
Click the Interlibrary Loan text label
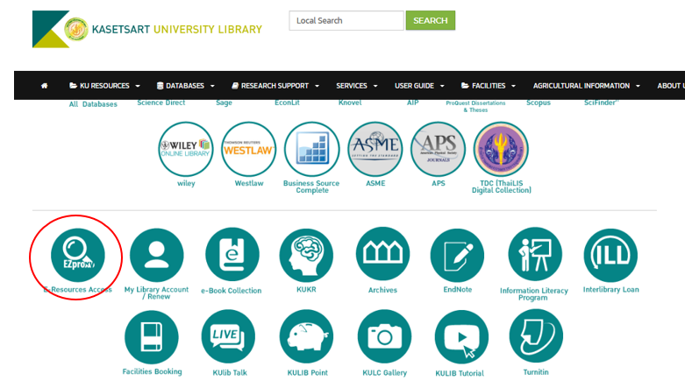coord(610,289)
